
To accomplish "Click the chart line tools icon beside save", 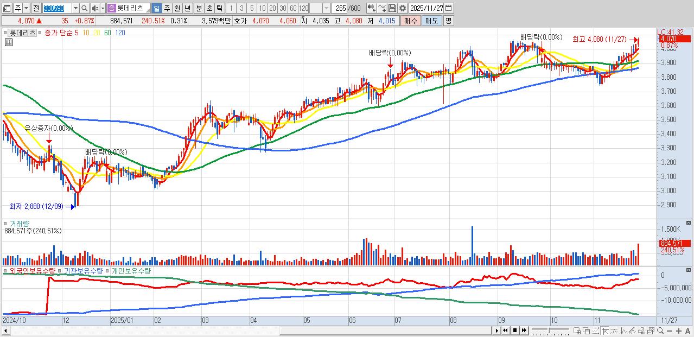I will 382,8.
